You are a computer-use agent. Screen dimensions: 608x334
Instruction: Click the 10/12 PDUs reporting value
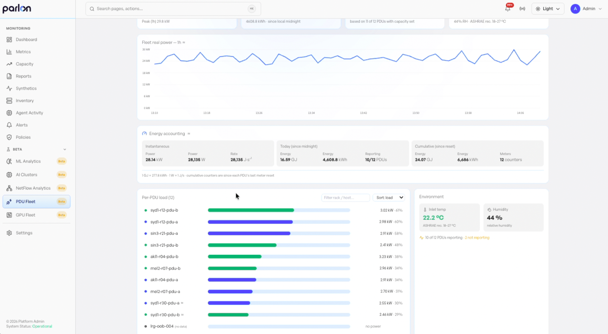(x=376, y=160)
